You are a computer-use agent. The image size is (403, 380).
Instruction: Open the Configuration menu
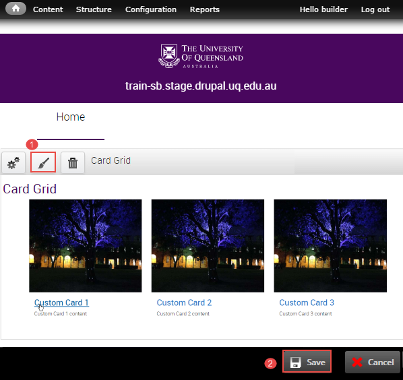151,9
